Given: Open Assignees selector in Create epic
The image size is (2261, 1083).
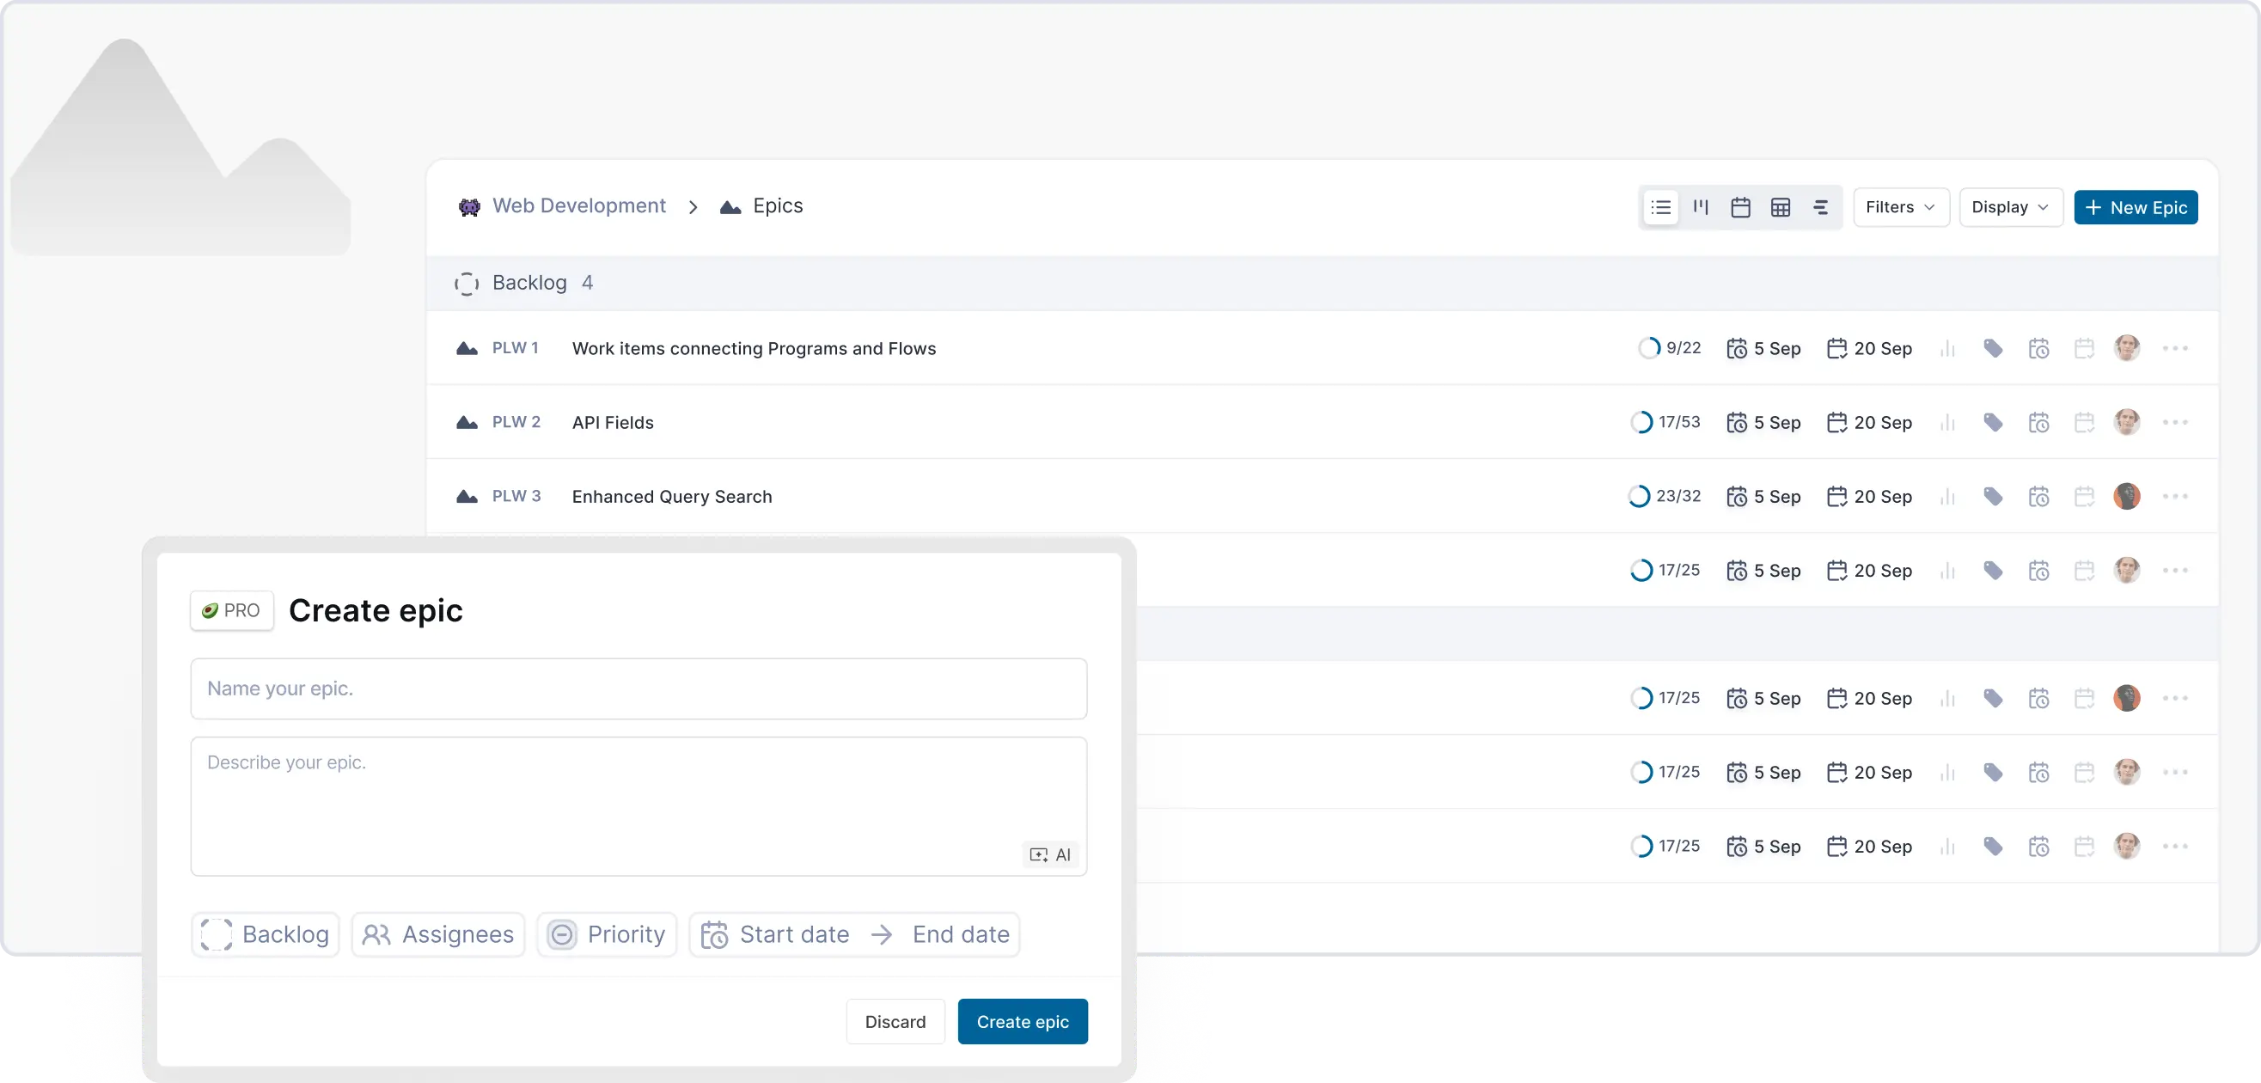Looking at the screenshot, I should pos(438,934).
